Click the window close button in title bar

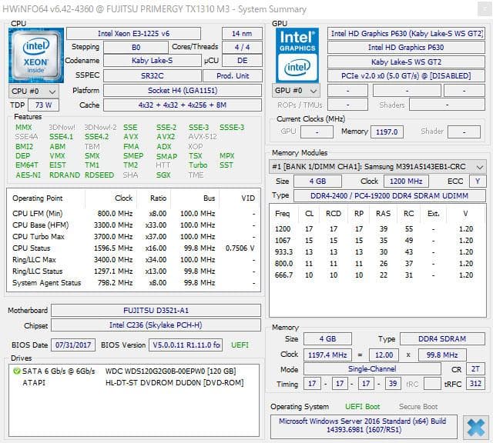(484, 9)
